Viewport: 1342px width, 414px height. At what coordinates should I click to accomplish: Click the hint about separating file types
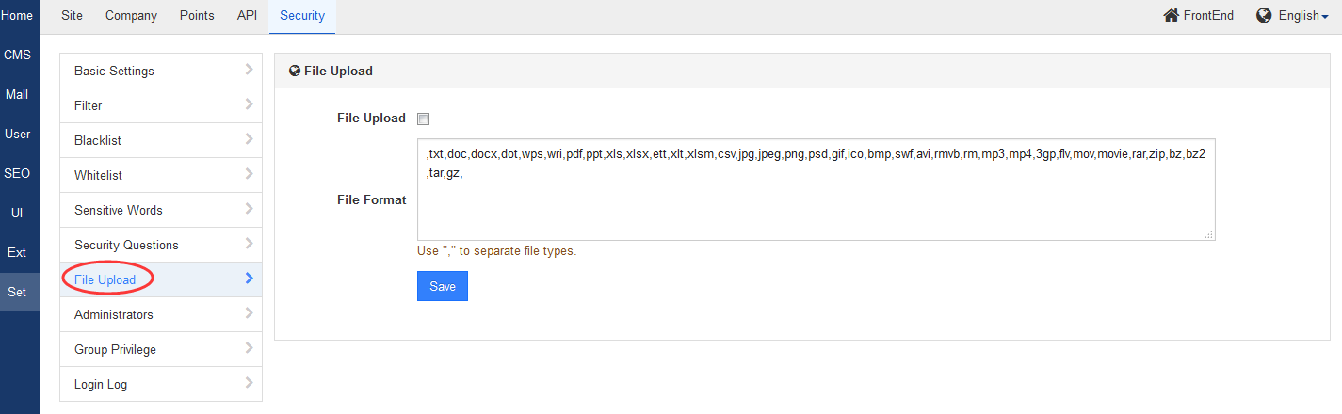[496, 251]
